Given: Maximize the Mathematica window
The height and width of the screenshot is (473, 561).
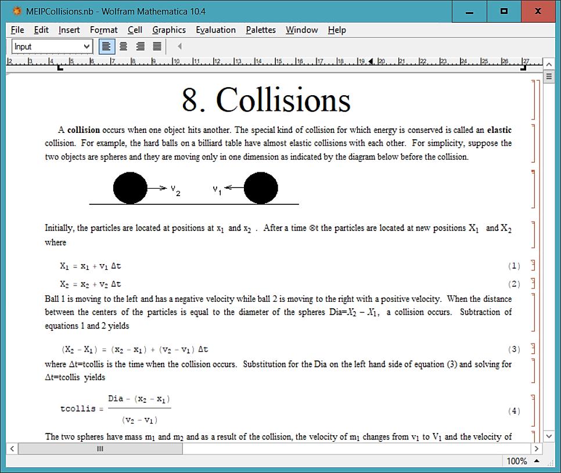Looking at the screenshot, I should 504,12.
